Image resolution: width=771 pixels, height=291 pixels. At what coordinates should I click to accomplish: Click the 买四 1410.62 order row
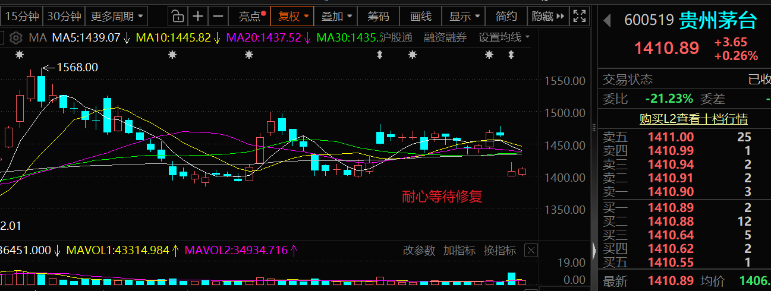coord(685,249)
